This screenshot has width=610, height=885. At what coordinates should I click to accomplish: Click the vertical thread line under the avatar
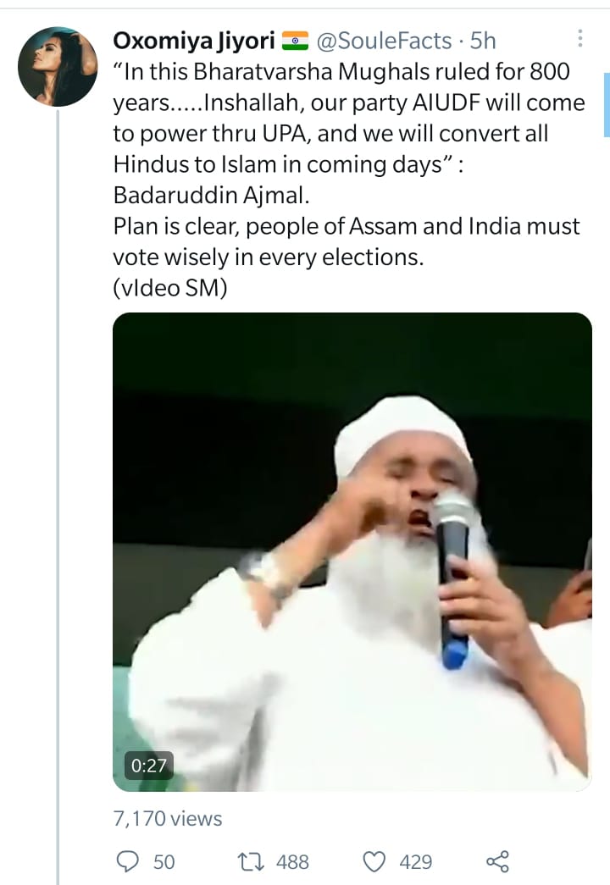click(x=58, y=496)
